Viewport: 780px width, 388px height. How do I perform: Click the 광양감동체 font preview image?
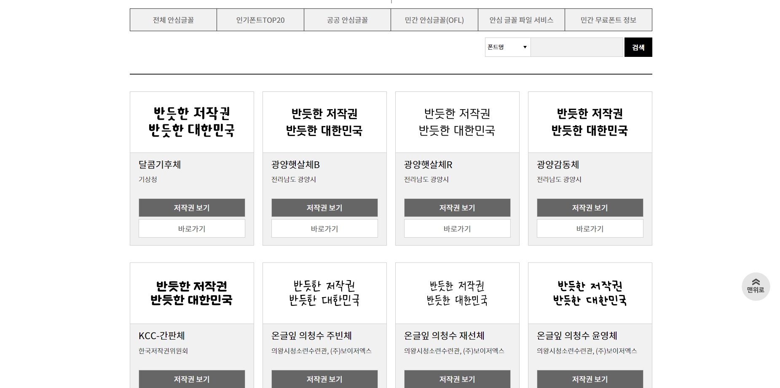pyautogui.click(x=590, y=122)
